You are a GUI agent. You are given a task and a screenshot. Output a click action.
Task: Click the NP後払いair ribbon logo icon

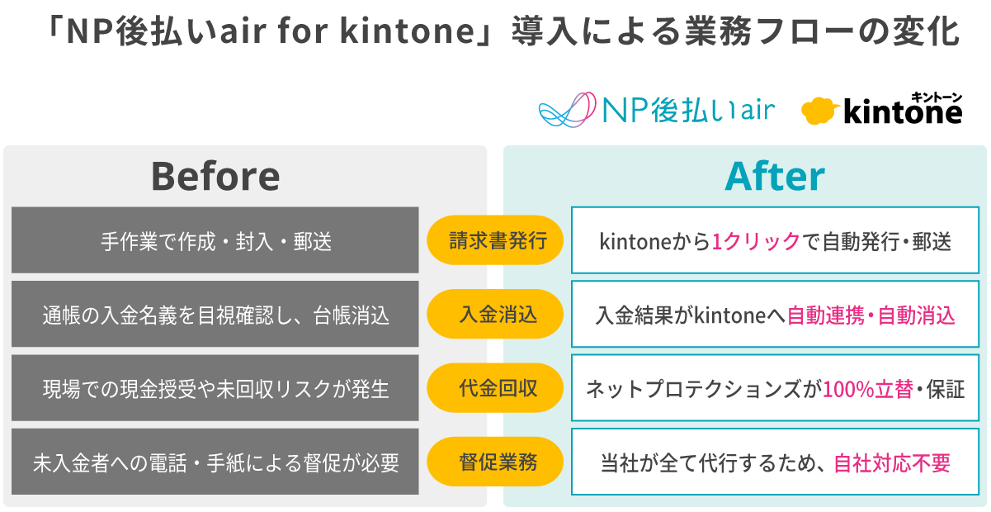click(567, 110)
